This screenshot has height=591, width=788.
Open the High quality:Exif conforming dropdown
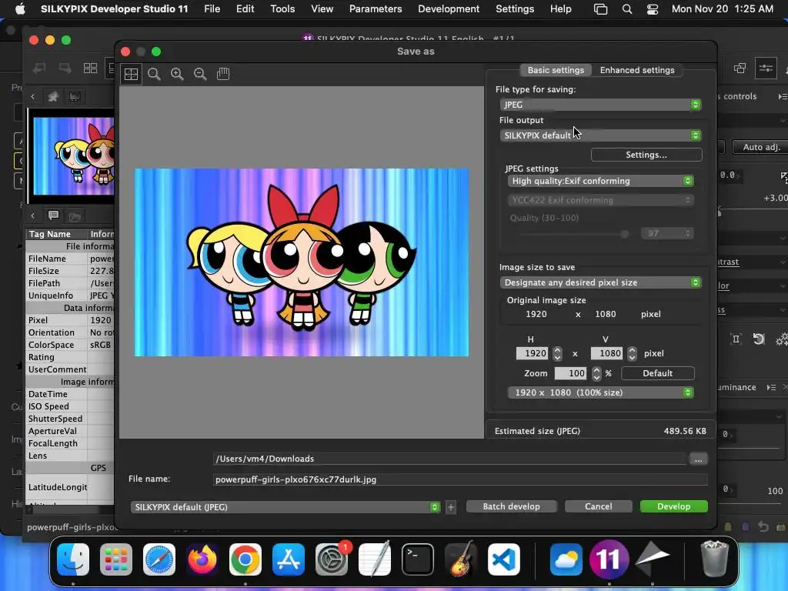pos(600,181)
